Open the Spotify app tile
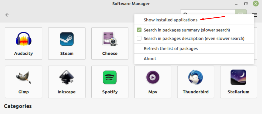 click(110, 82)
